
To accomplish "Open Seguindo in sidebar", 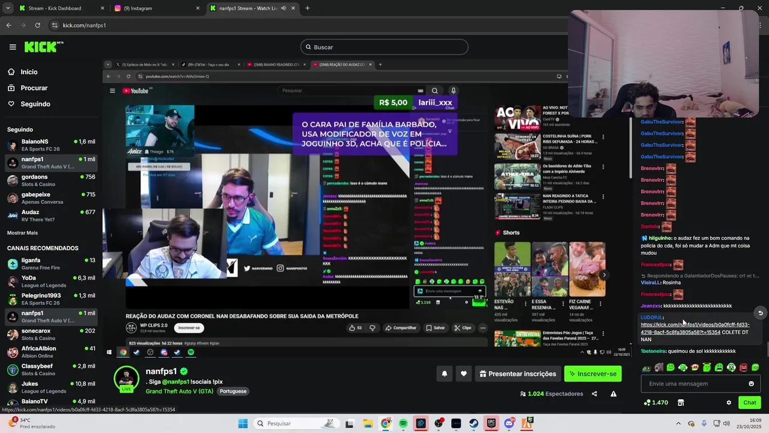I will tap(35, 104).
